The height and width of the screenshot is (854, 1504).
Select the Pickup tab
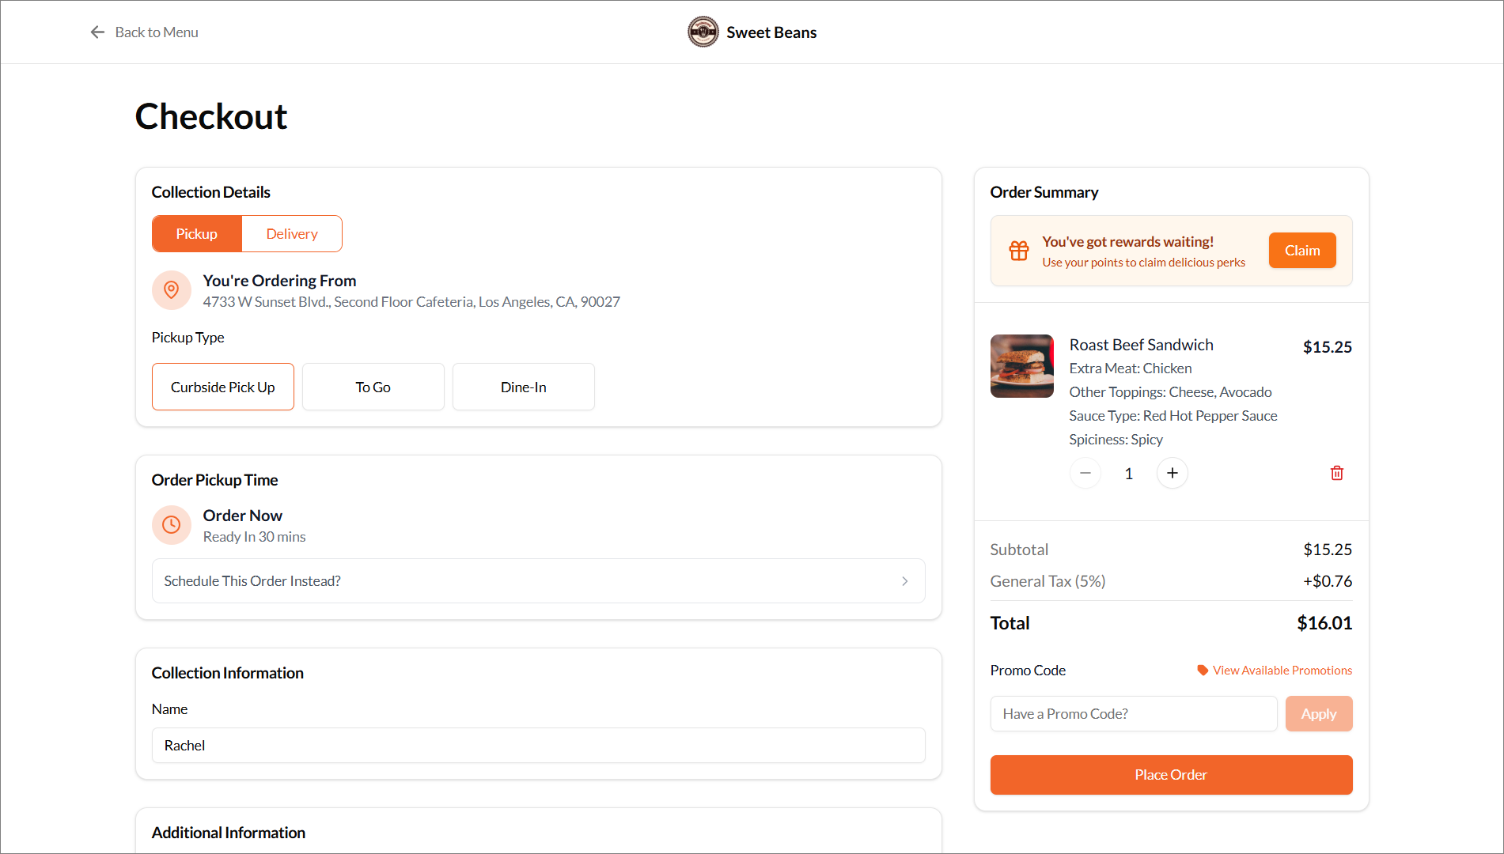coord(196,234)
